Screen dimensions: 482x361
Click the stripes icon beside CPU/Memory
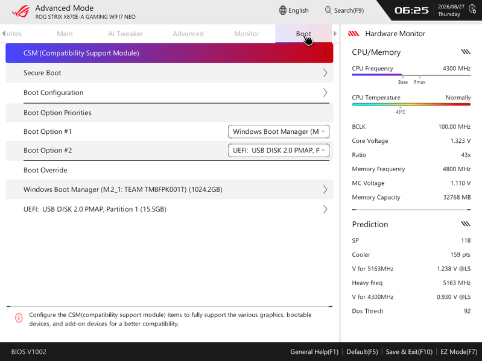click(x=465, y=52)
